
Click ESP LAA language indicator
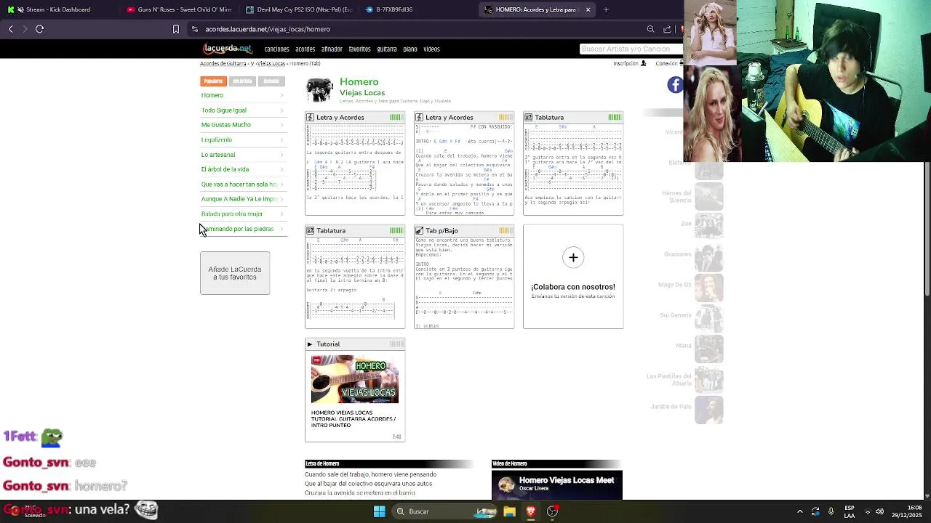tap(850, 511)
